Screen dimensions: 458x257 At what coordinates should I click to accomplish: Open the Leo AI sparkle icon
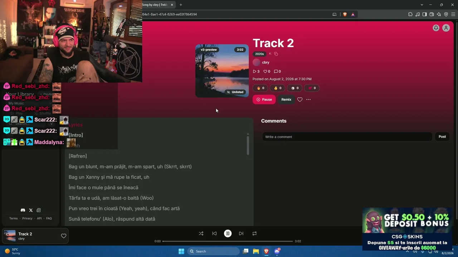(439, 14)
